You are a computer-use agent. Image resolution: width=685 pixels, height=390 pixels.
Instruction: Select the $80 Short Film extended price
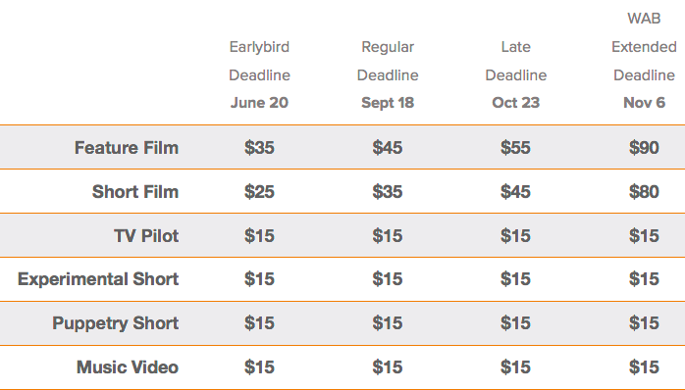coord(644,191)
